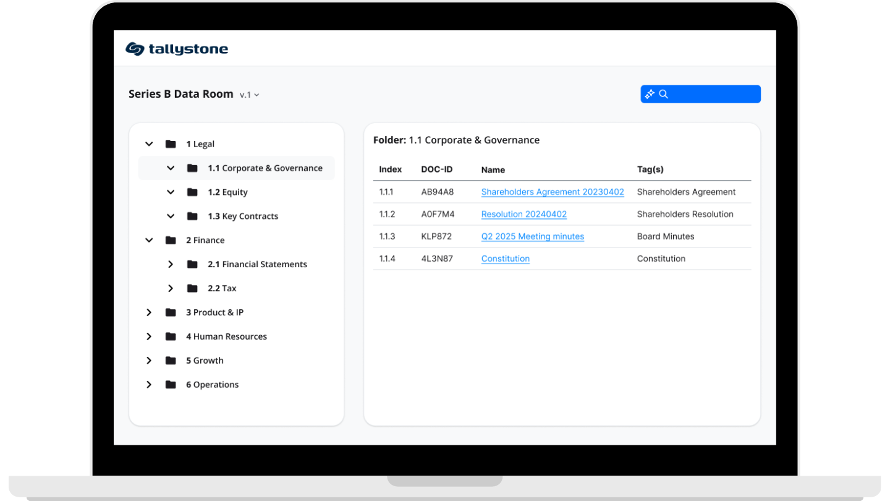This screenshot has height=501, width=890.
Task: Click the Shareholders Agreement tag cell
Action: coord(687,192)
